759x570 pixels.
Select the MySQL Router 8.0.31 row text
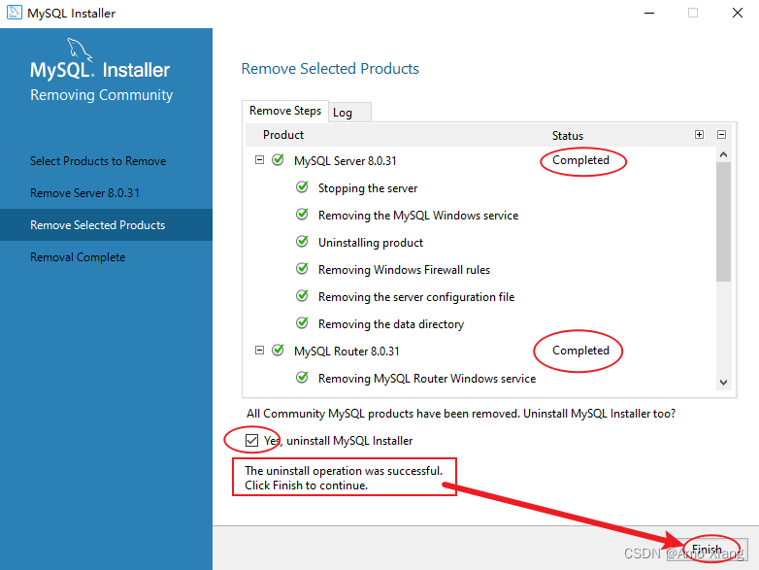click(x=346, y=352)
